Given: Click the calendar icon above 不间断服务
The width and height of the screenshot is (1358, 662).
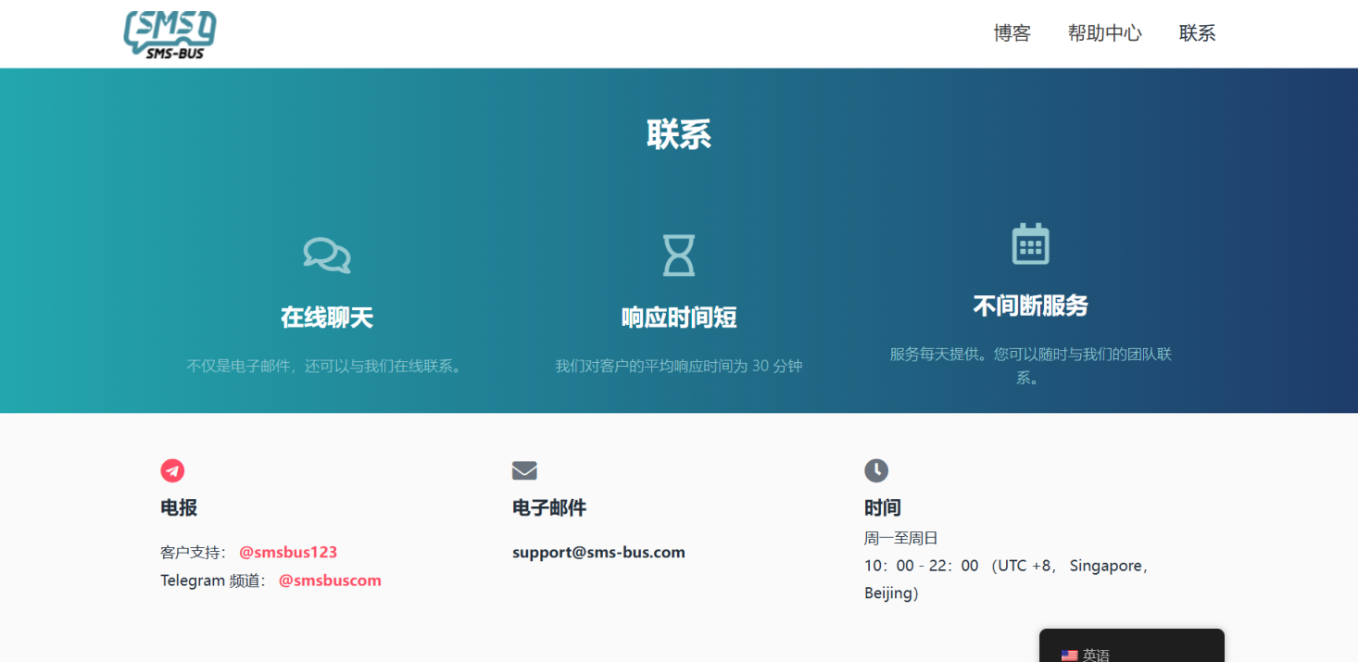Looking at the screenshot, I should 1030,244.
